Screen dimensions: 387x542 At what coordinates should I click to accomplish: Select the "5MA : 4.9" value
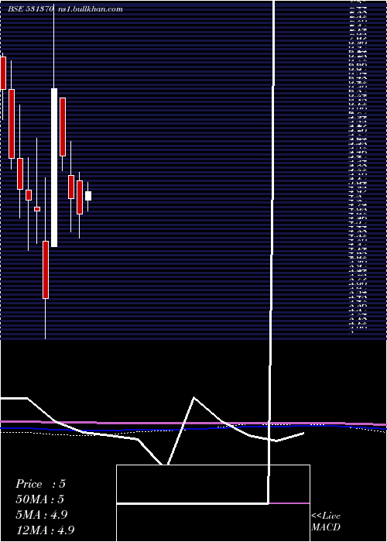[42, 515]
